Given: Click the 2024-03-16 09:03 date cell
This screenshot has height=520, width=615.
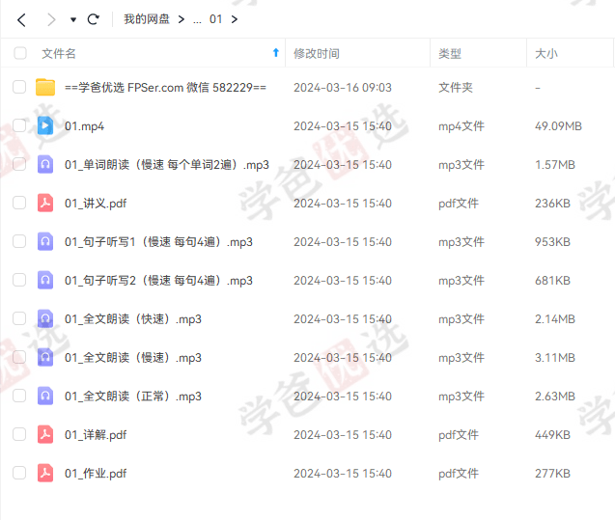Looking at the screenshot, I should tap(343, 88).
